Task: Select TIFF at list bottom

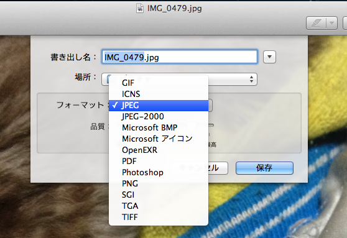Action: coord(159,217)
